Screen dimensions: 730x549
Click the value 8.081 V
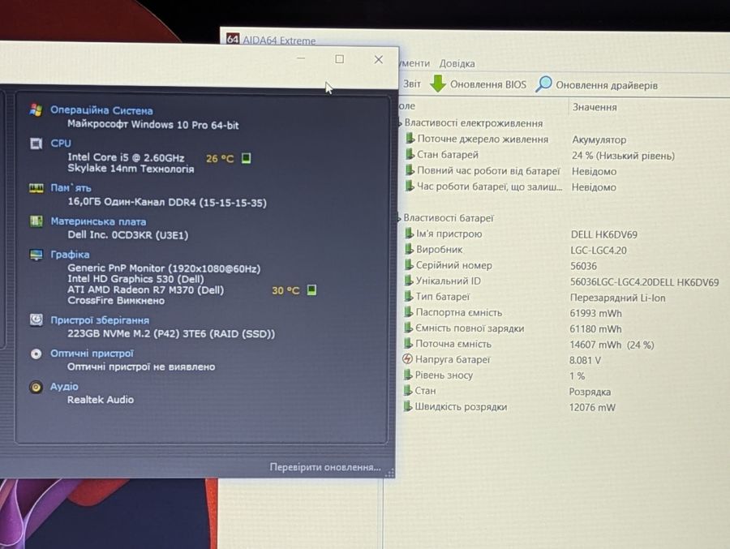585,360
